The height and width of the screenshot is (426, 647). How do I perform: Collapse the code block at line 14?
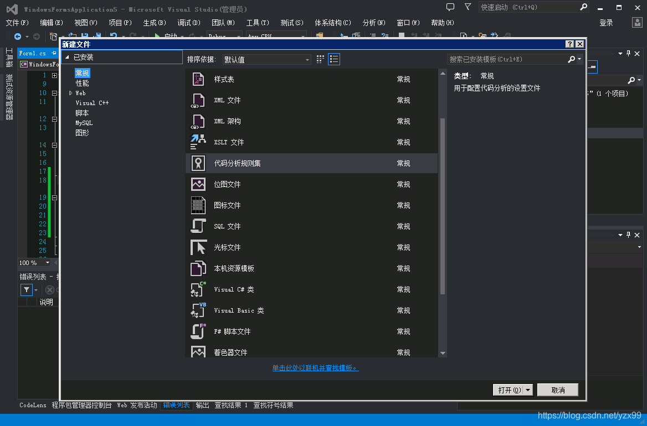tap(54, 145)
